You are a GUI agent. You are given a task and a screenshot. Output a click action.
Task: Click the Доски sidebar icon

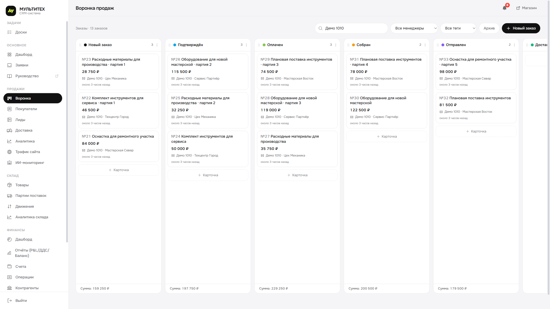(9, 32)
